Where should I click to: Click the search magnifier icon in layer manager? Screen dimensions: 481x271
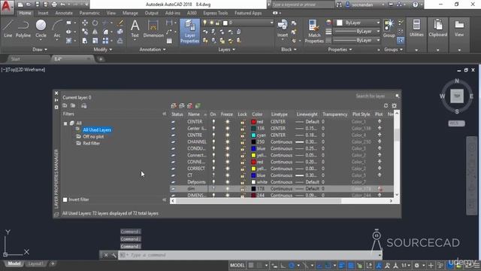(398, 96)
